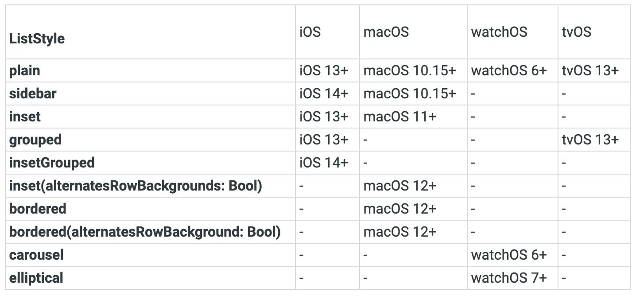The image size is (636, 296).
Task: Click the macOS column header
Action: tap(386, 32)
